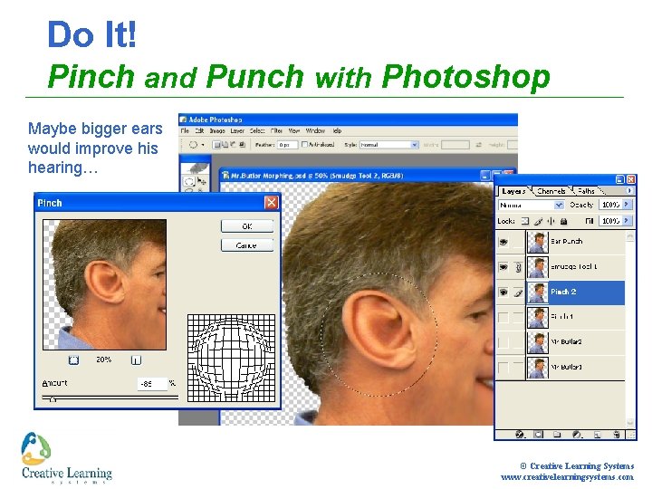Toggle link box on Ear Punch layer
This screenshot has height=489, width=652.
518,242
